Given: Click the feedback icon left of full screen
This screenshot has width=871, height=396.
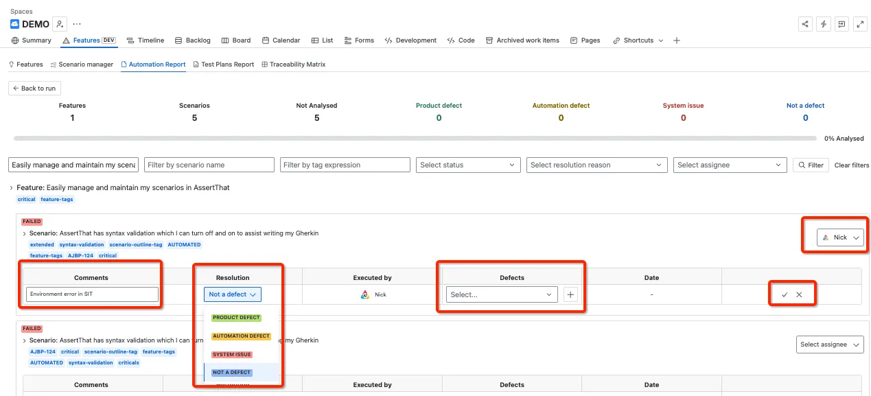Looking at the screenshot, I should pos(842,24).
